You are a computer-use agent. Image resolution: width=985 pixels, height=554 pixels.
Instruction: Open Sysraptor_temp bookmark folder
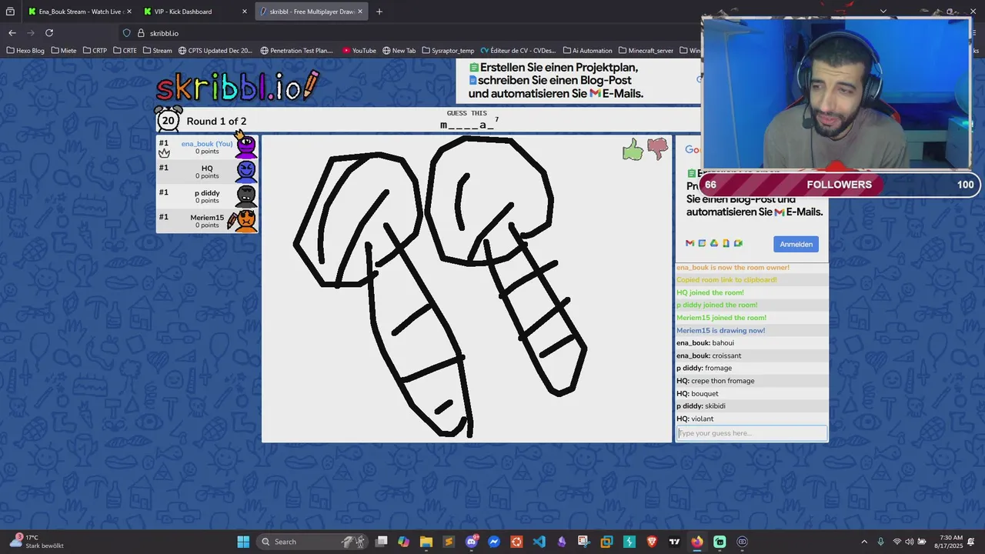447,51
